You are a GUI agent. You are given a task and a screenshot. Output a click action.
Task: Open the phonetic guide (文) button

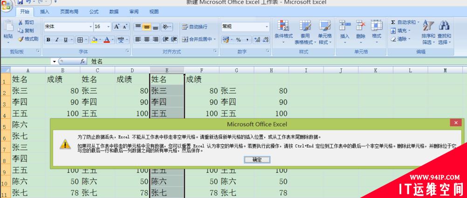point(121,40)
